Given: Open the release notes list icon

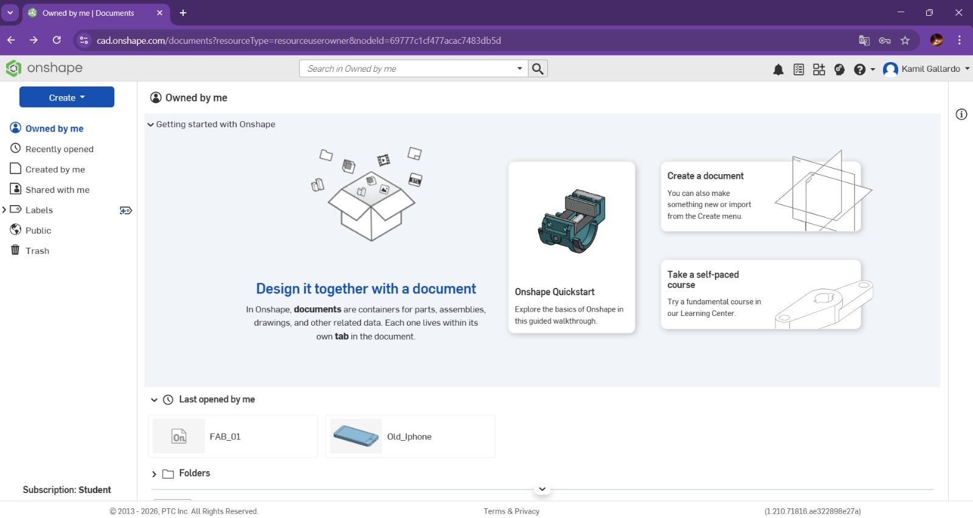Looking at the screenshot, I should (798, 69).
